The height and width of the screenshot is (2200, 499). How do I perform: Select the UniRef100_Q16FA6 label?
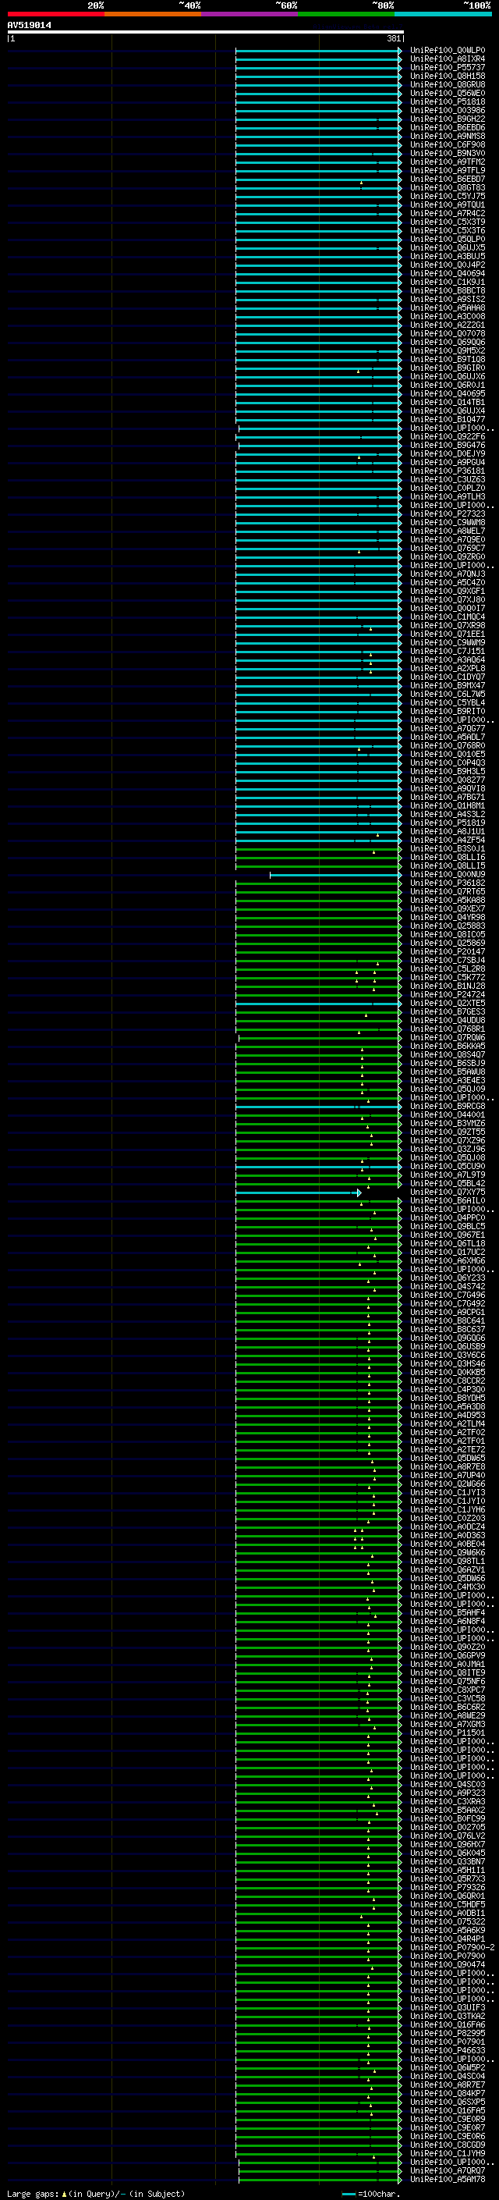coord(447,2025)
